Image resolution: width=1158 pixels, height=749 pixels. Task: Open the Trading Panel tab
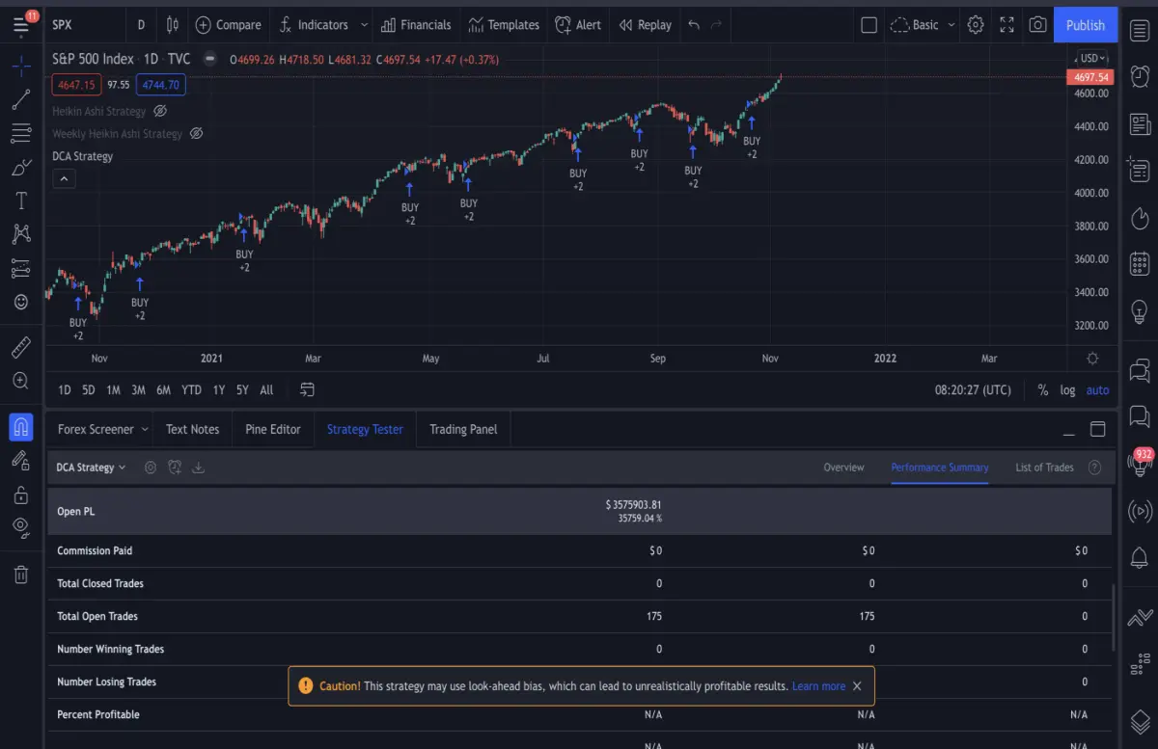tap(463, 429)
